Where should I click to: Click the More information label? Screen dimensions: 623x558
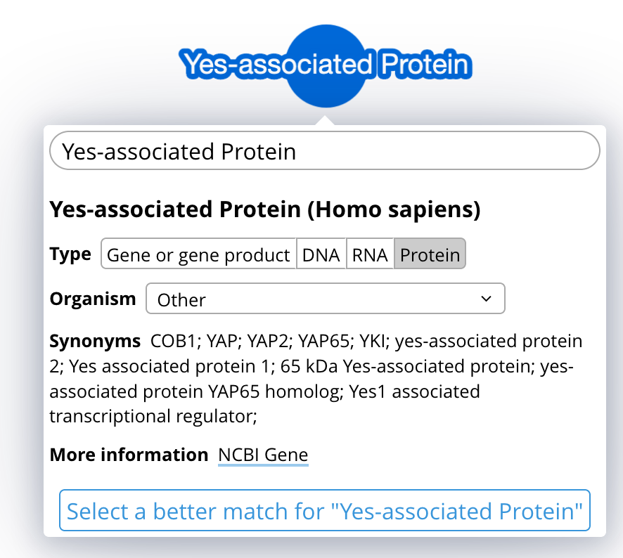tap(129, 455)
